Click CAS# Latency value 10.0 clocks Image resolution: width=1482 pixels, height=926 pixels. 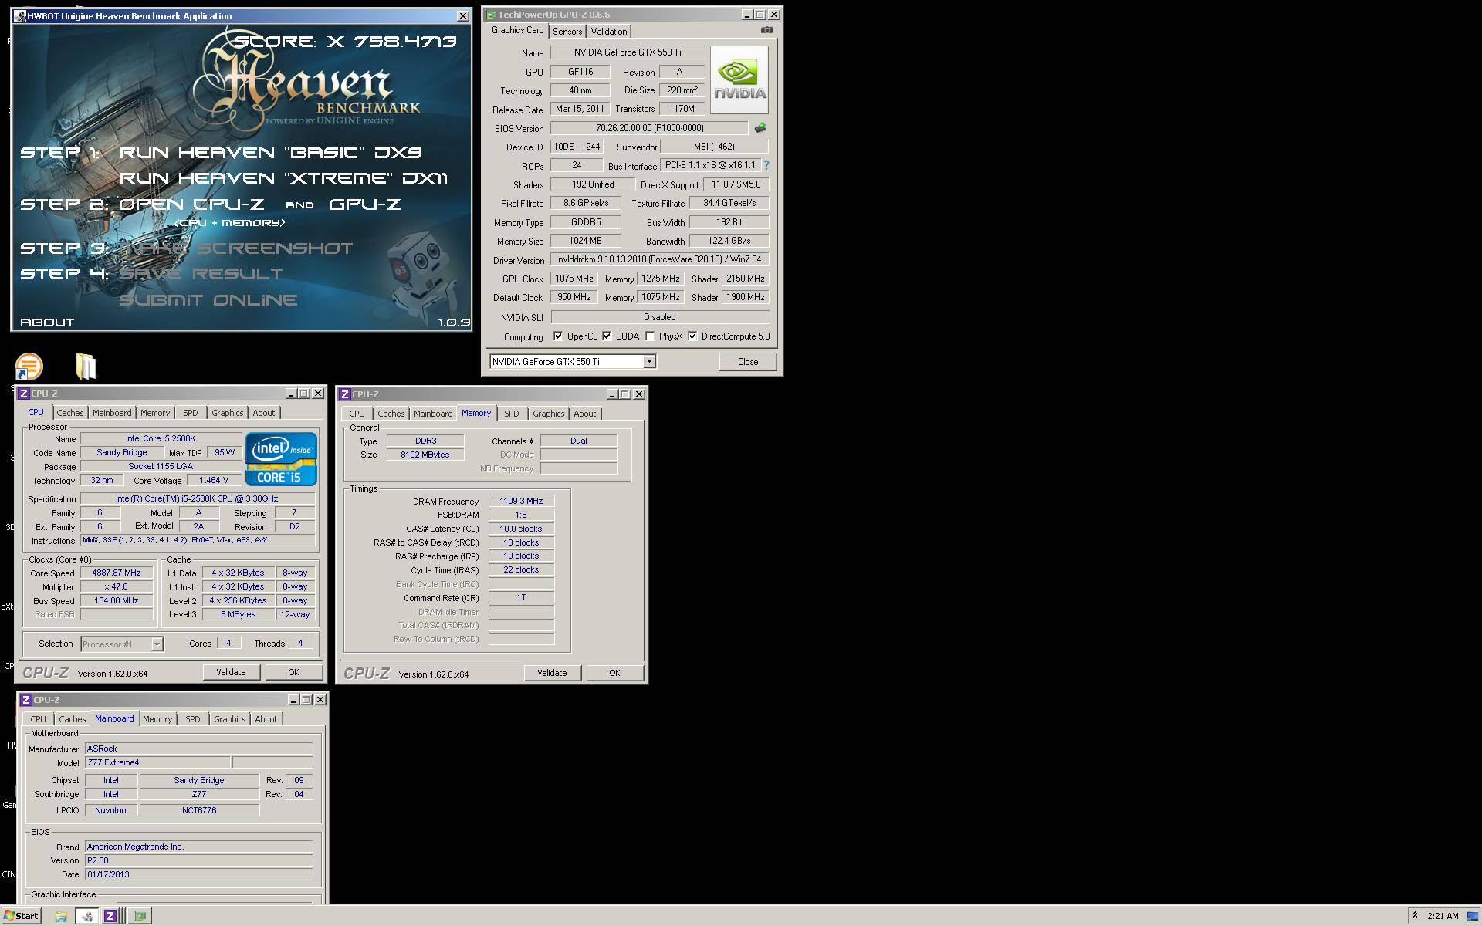[x=521, y=529]
